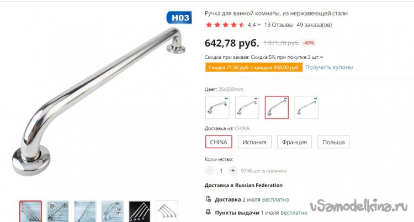Click the delivery truck icon
Image resolution: width=414 pixels, height=222 pixels.
coord(208,199)
